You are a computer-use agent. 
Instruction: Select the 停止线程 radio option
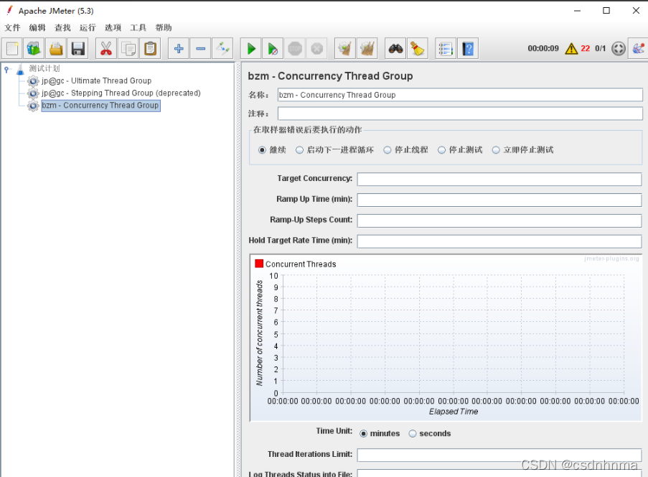(x=388, y=149)
